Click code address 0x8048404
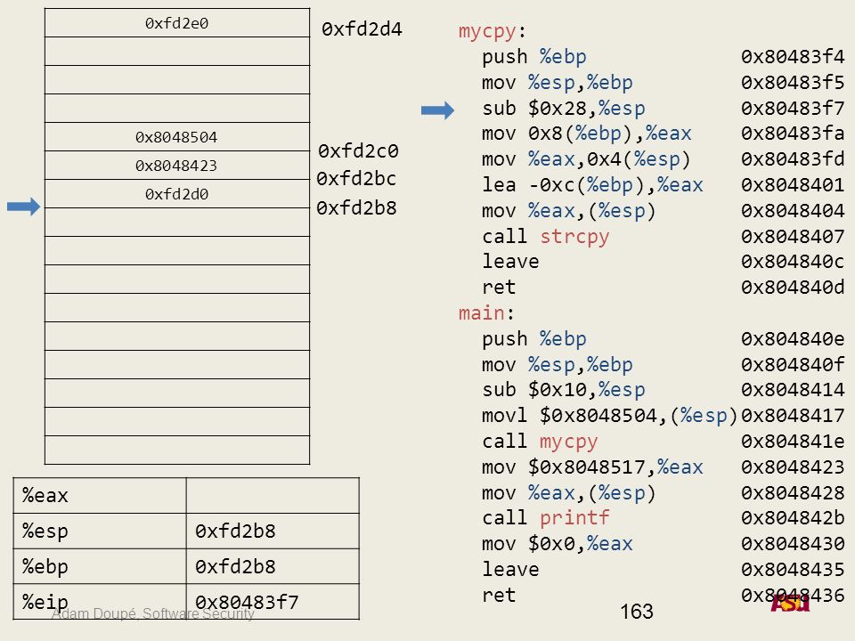Viewport: 855px width, 641px height. 793,210
